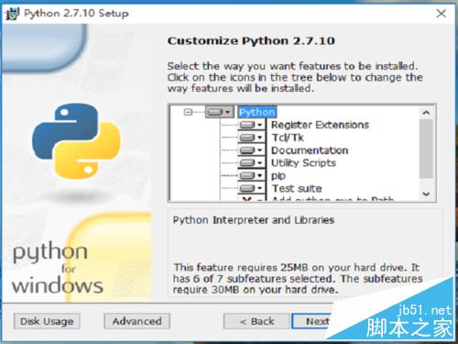This screenshot has height=344, width=458.
Task: Collapse the Python tree node
Action: pyautogui.click(x=188, y=112)
